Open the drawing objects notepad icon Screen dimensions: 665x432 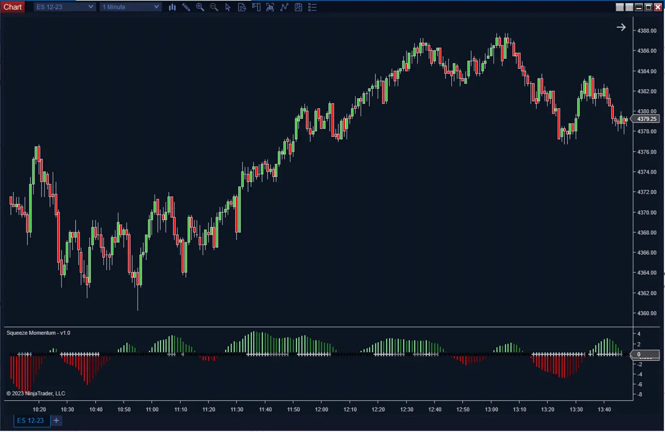[298, 7]
